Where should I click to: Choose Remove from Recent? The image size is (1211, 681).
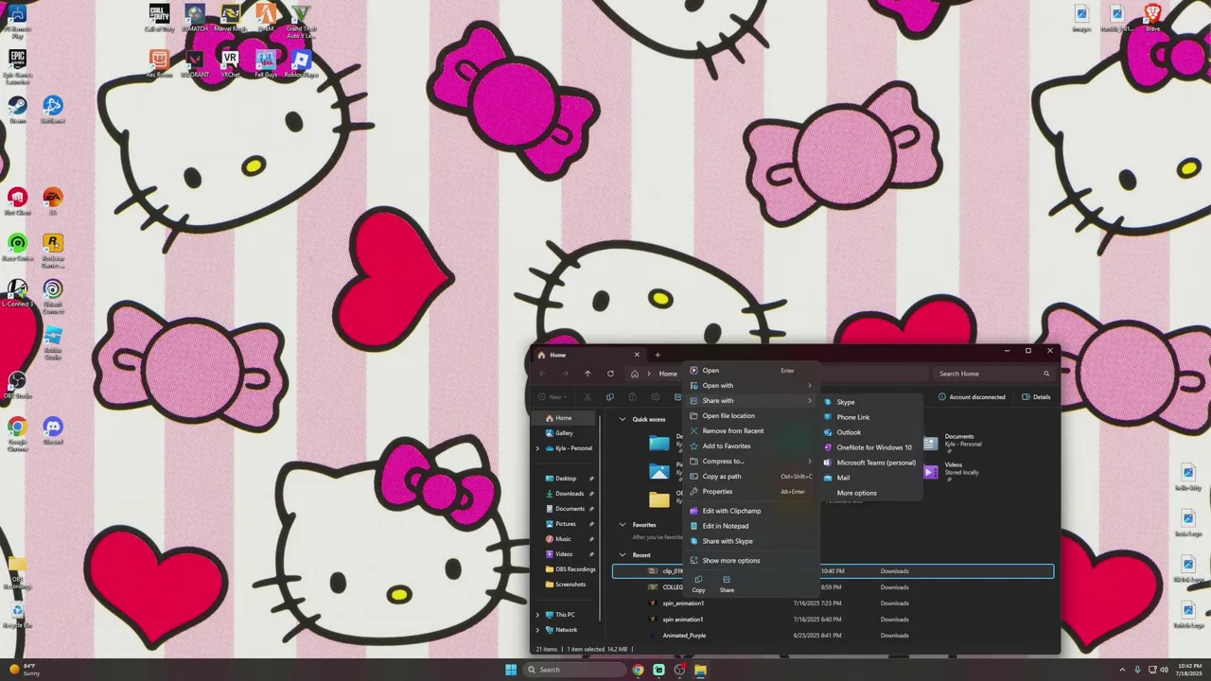pyautogui.click(x=751, y=430)
